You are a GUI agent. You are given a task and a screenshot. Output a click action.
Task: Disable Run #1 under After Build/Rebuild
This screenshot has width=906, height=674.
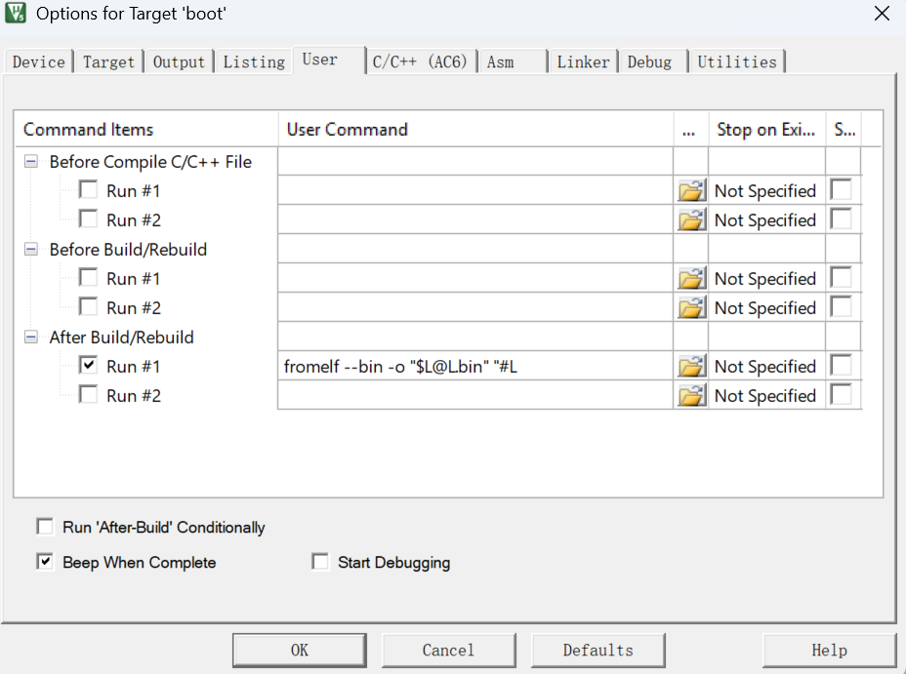tap(89, 366)
